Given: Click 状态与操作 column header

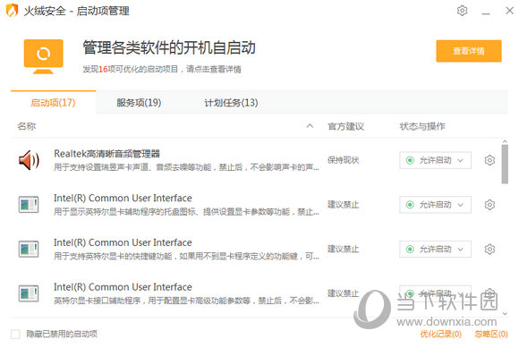Looking at the screenshot, I should coord(422,126).
